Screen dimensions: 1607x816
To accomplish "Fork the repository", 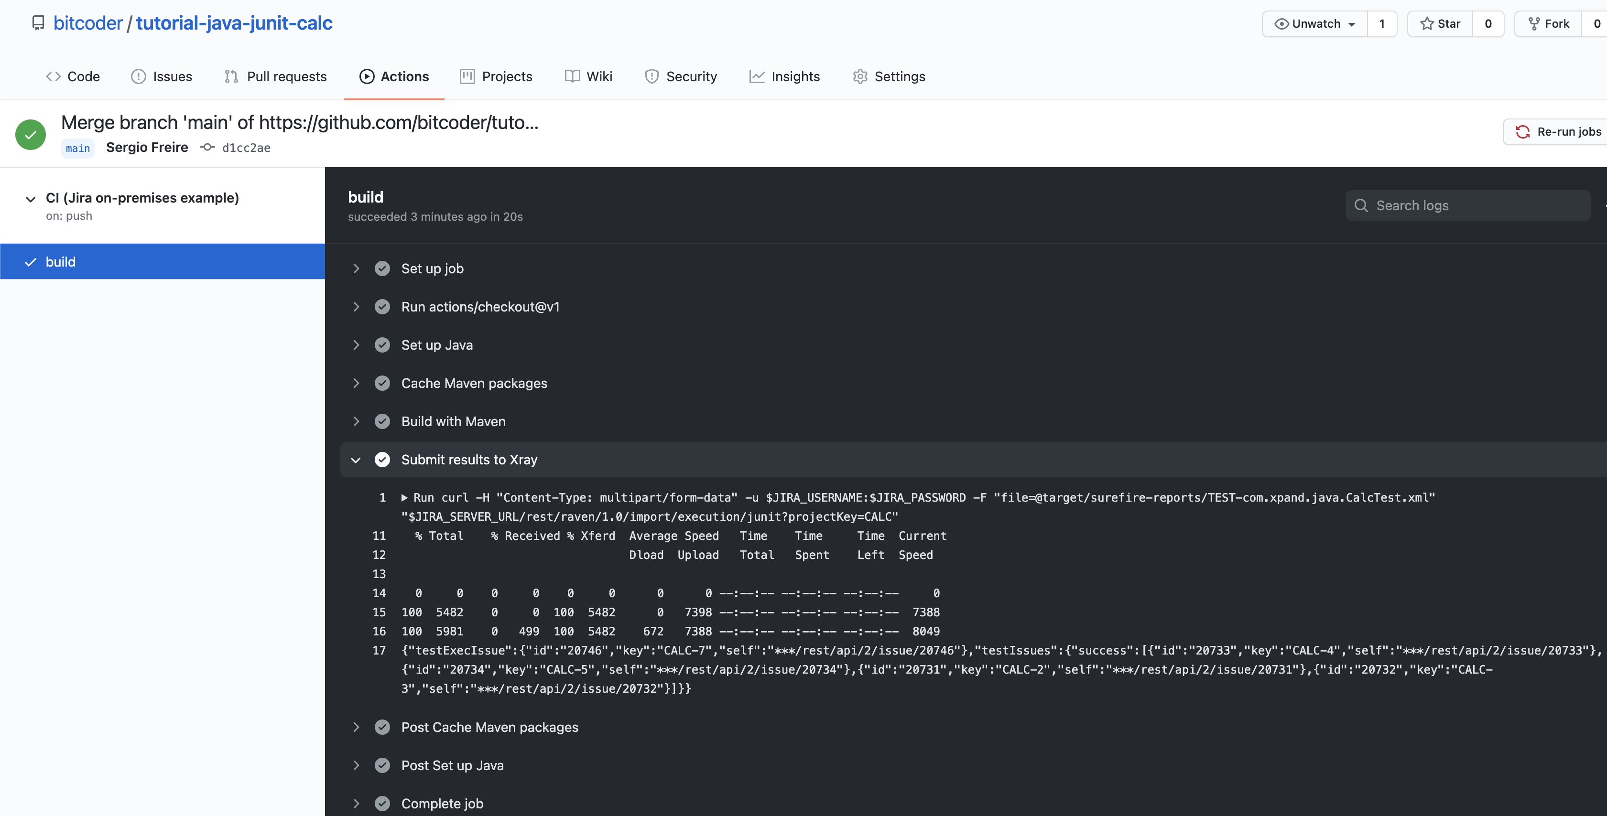I will (x=1548, y=24).
